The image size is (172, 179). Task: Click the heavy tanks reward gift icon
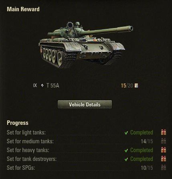[x=164, y=150]
